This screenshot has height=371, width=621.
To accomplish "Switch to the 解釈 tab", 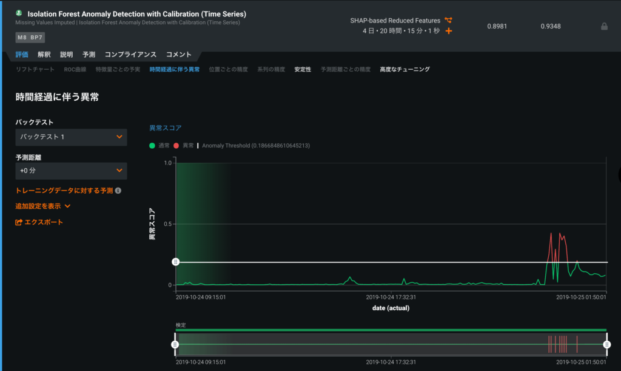I will click(x=44, y=55).
